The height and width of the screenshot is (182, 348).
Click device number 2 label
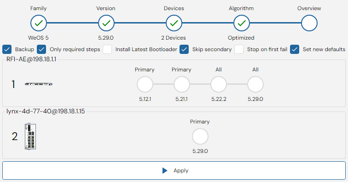coord(15,136)
